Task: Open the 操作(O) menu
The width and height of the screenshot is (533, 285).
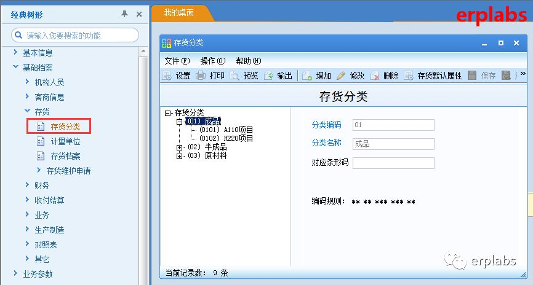Action: click(x=213, y=61)
